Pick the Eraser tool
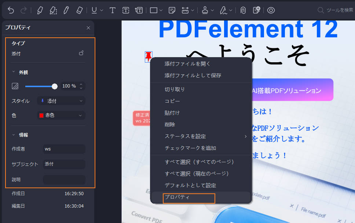The image size is (355, 223). click(79, 10)
